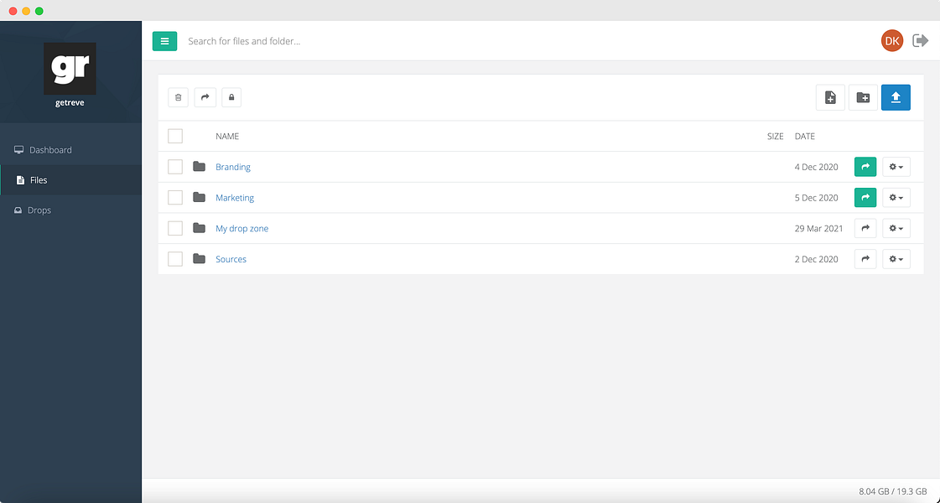Open the Branding folder link
The height and width of the screenshot is (503, 940).
point(233,167)
